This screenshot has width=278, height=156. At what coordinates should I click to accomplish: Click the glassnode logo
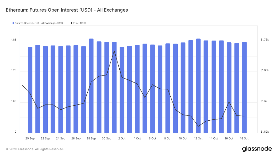257,149
